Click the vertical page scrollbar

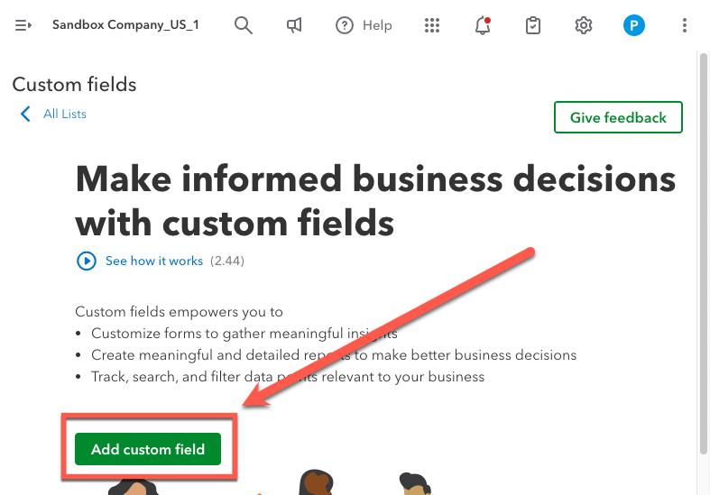pyautogui.click(x=703, y=252)
